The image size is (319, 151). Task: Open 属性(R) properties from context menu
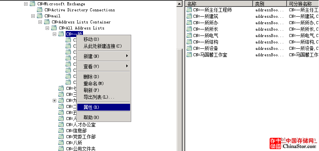pos(104,107)
